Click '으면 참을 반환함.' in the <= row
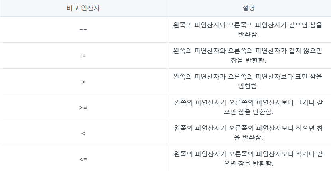This screenshot has height=171, width=331. click(x=248, y=163)
